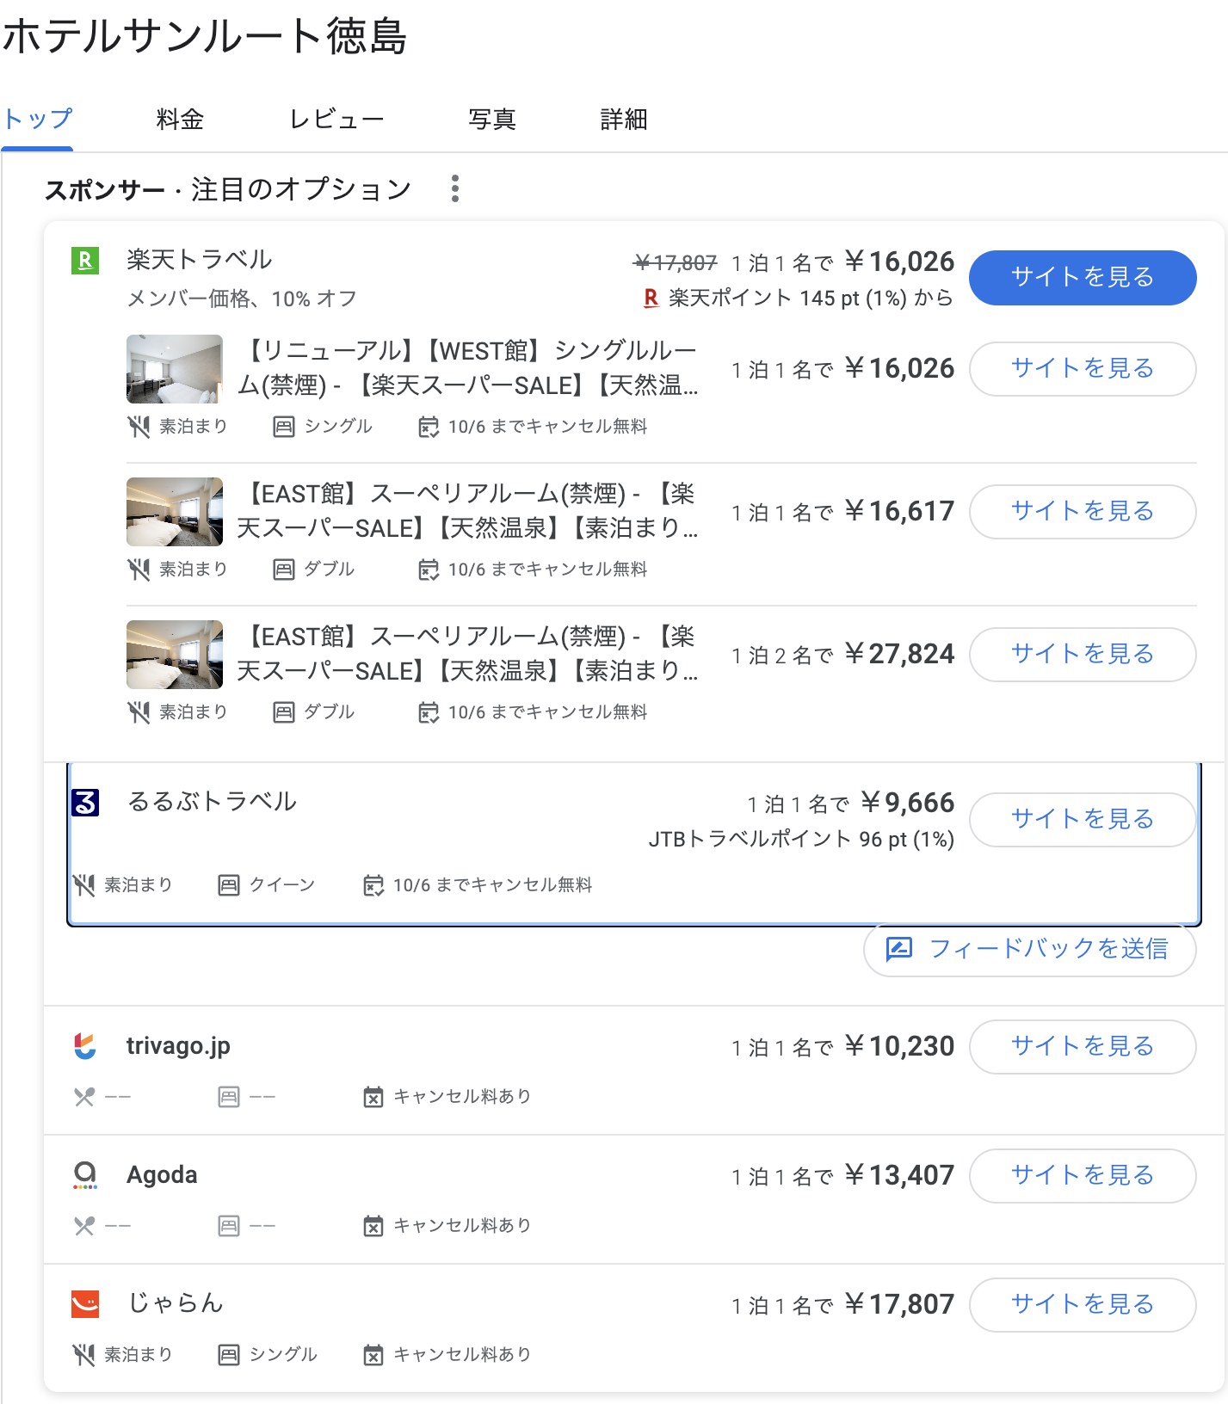
Task: Open the ¥16,617 EAST館 room thumbnail
Action: (x=175, y=512)
